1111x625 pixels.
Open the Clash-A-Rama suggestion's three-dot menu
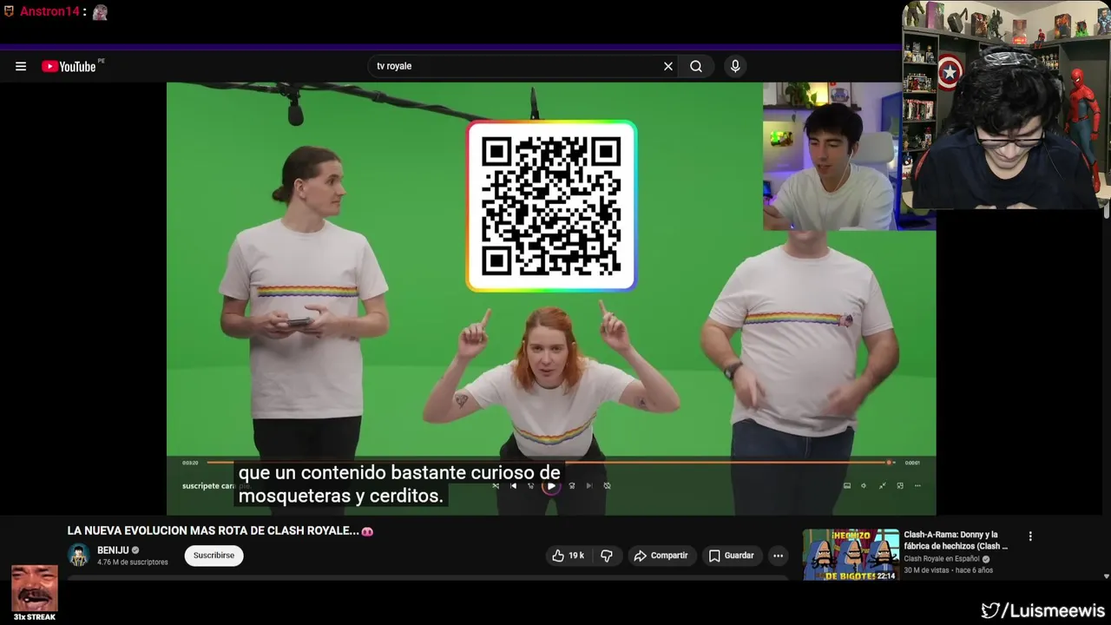[x=1030, y=536]
